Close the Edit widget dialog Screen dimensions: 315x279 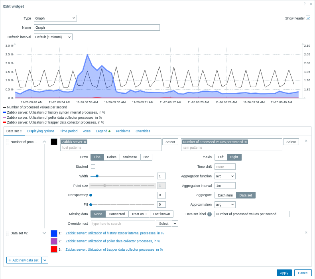tap(311, 4)
